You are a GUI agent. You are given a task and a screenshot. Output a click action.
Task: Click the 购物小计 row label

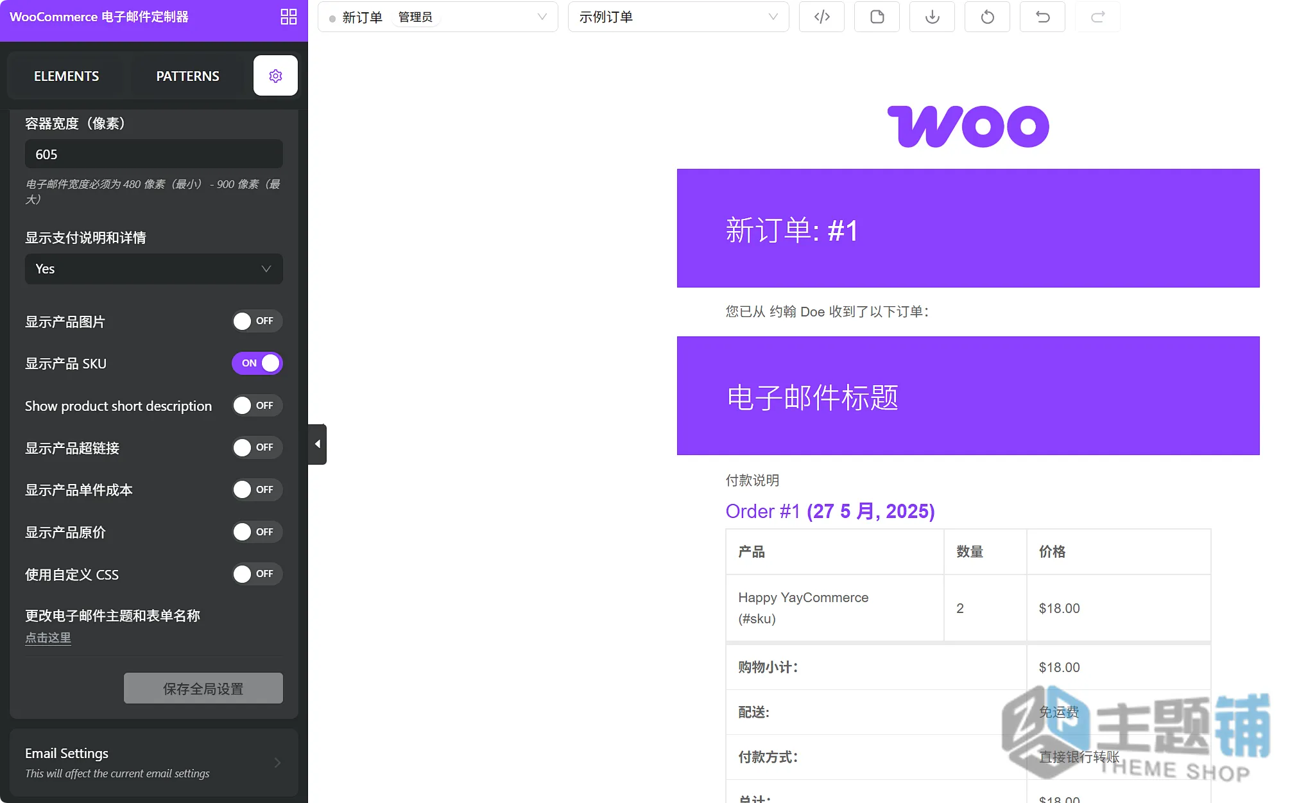coord(768,668)
